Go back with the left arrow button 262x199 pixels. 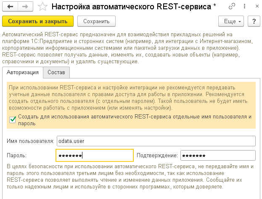click(x=10, y=7)
